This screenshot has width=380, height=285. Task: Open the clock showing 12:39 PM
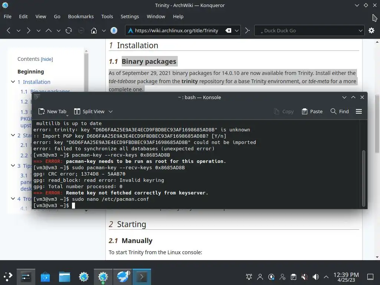point(346,277)
